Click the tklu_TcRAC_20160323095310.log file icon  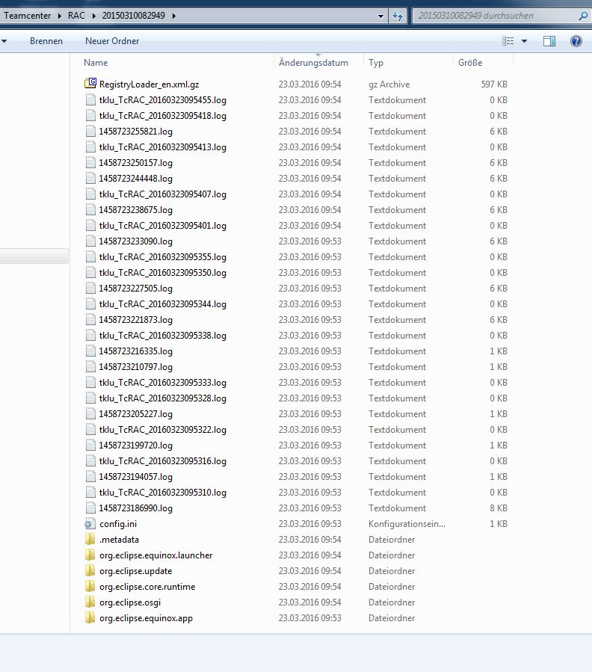pos(90,492)
